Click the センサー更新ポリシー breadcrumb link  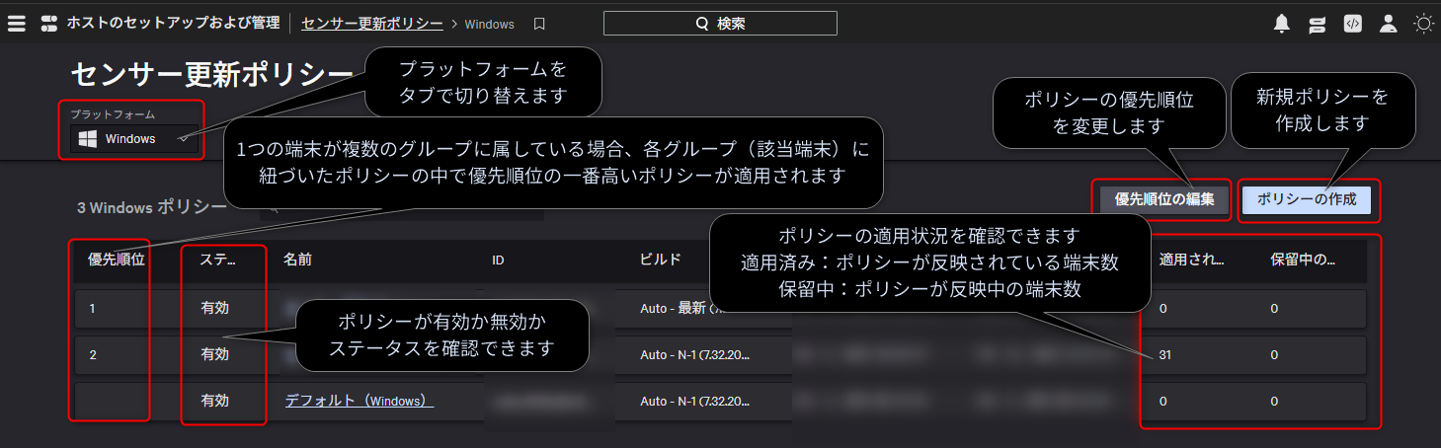point(372,24)
